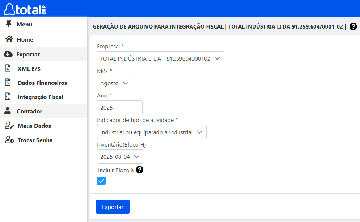Image resolution: width=360 pixels, height=222 pixels.
Task: Click the Dados Financeiros invoice icon
Action: coord(8,83)
